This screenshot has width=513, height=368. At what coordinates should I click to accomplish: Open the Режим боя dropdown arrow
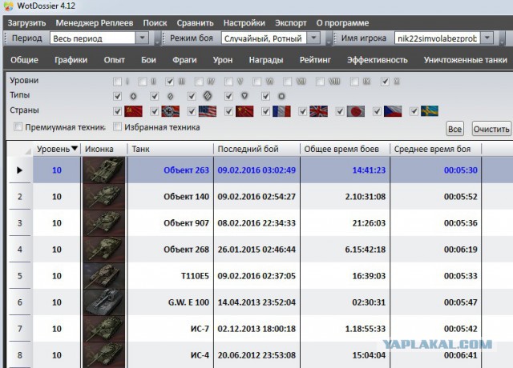[313, 38]
